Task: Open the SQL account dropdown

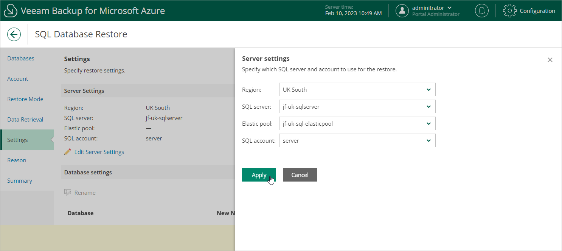Action: pyautogui.click(x=357, y=140)
